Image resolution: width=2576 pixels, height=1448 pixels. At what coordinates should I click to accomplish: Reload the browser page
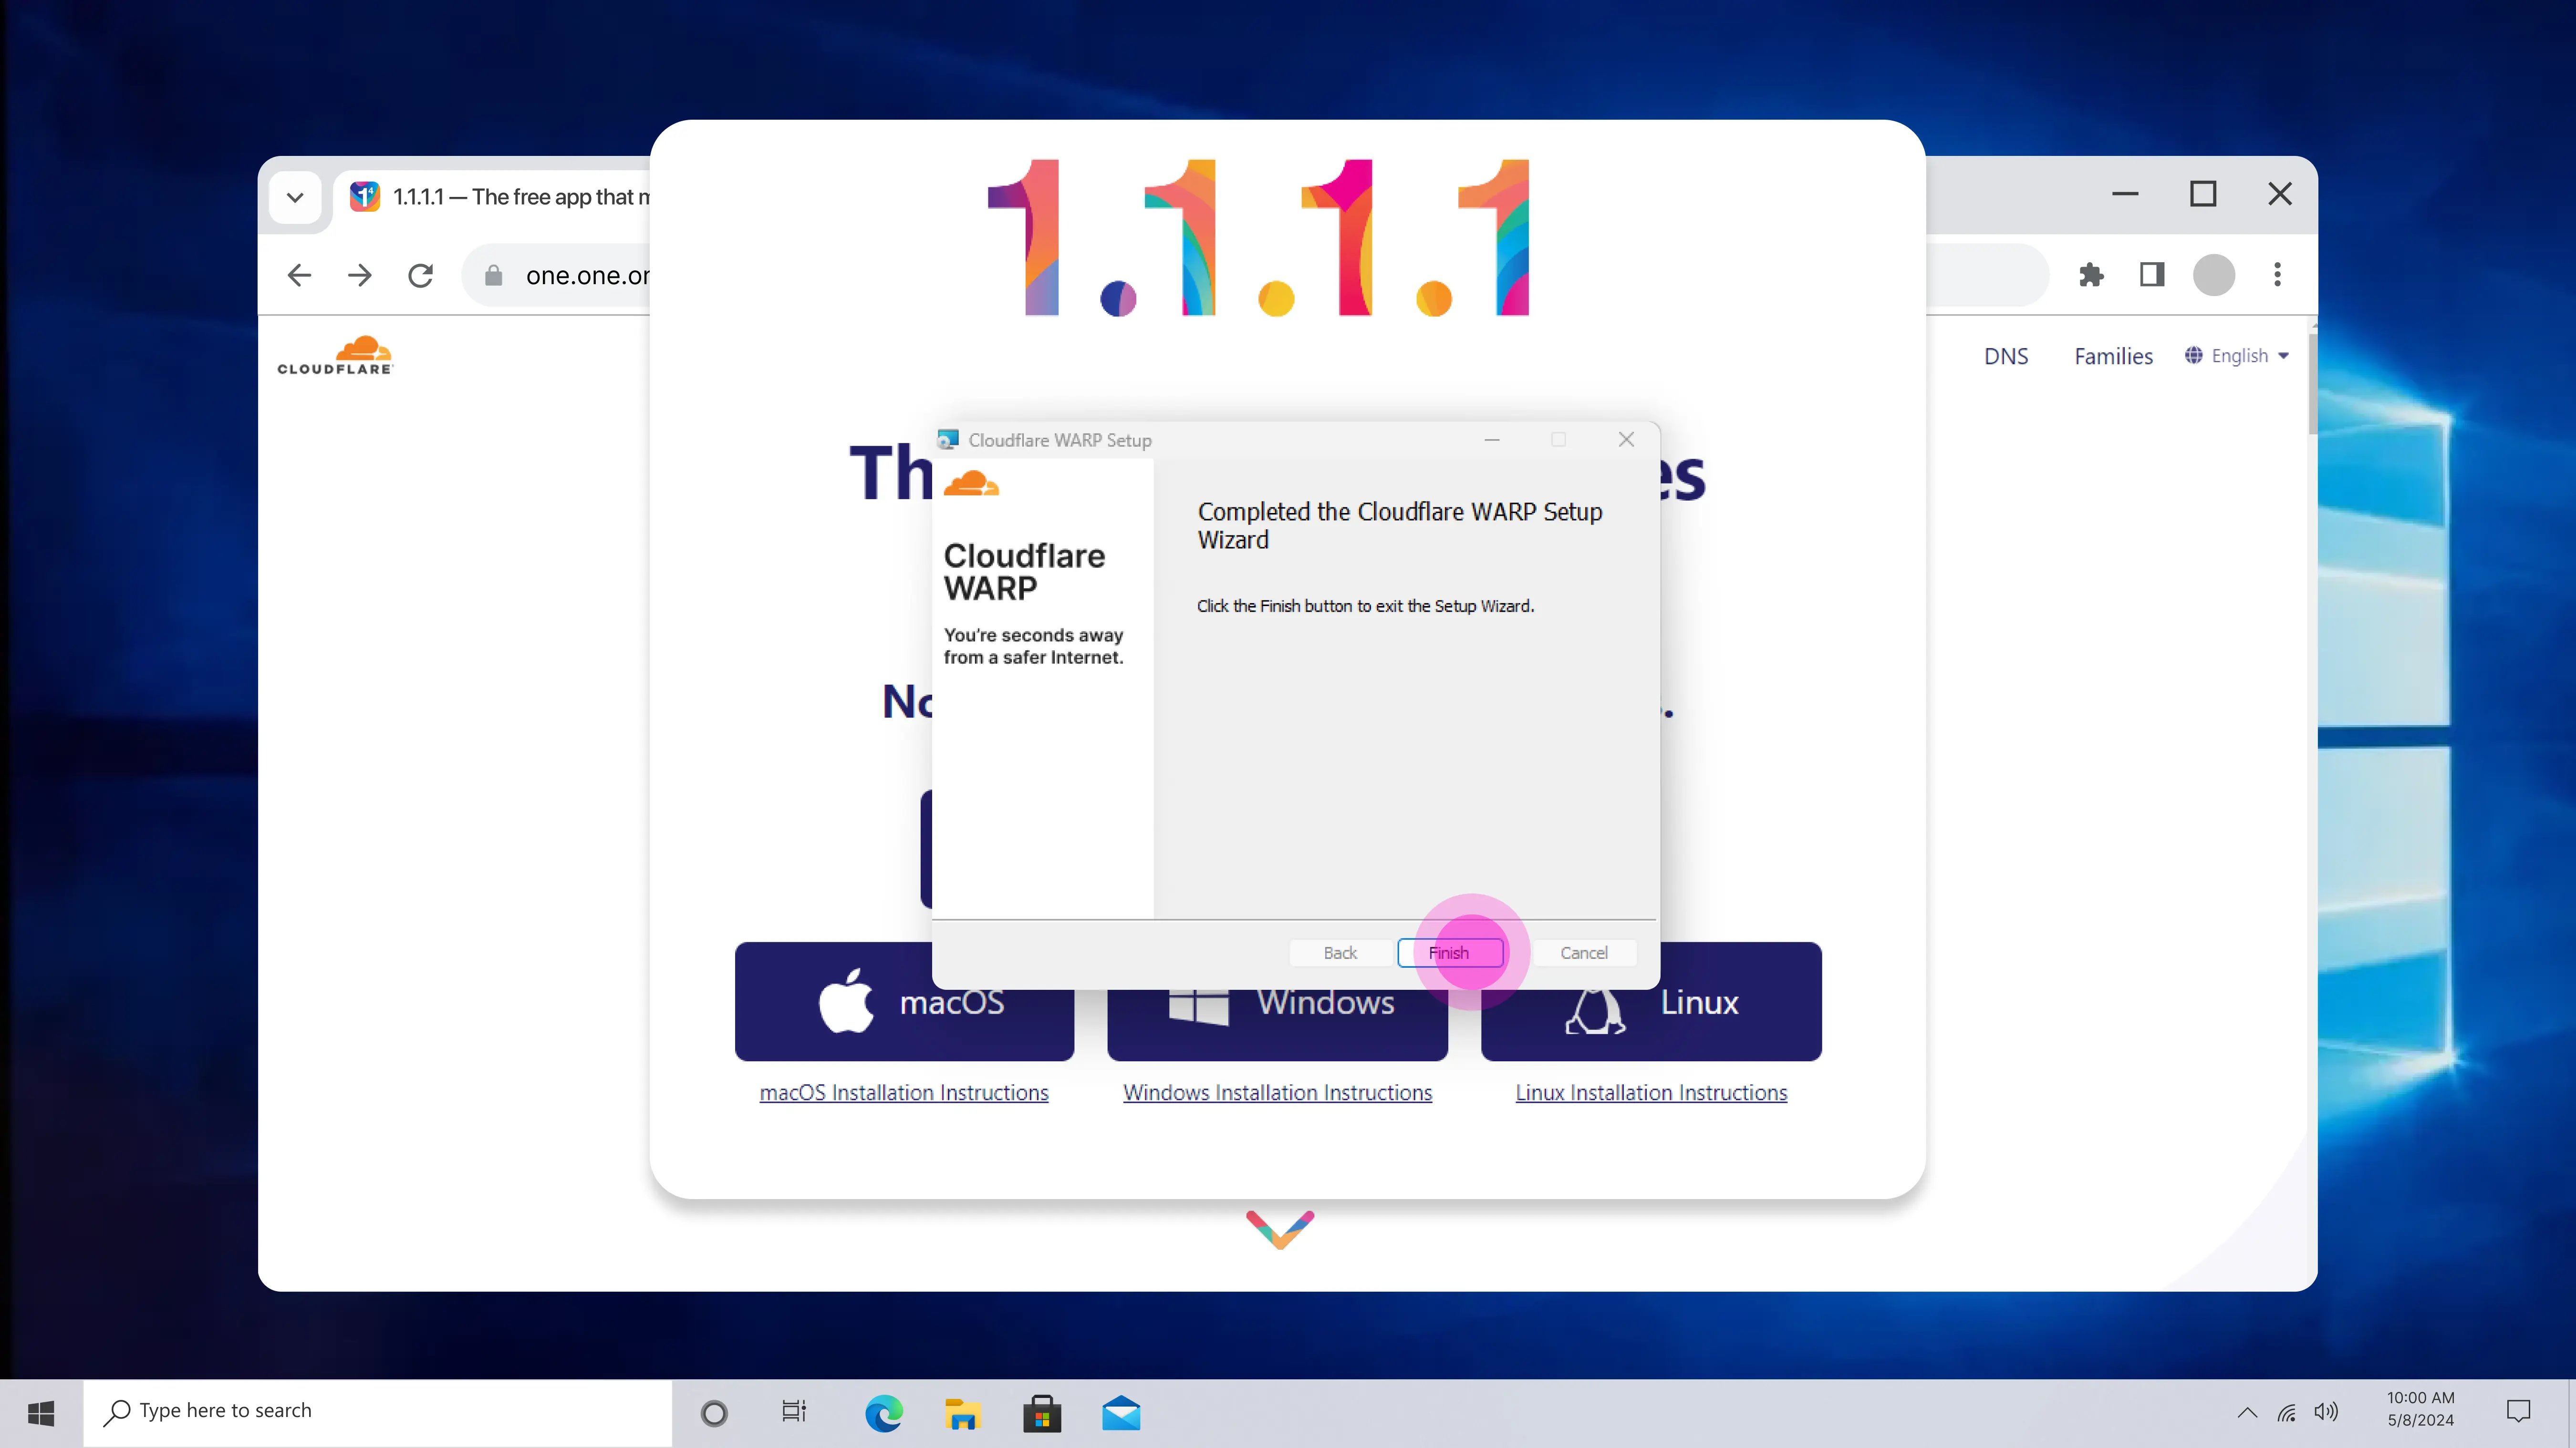pos(421,275)
